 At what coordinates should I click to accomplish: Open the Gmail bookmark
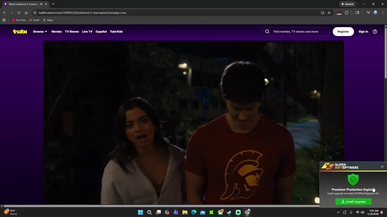tap(34, 20)
